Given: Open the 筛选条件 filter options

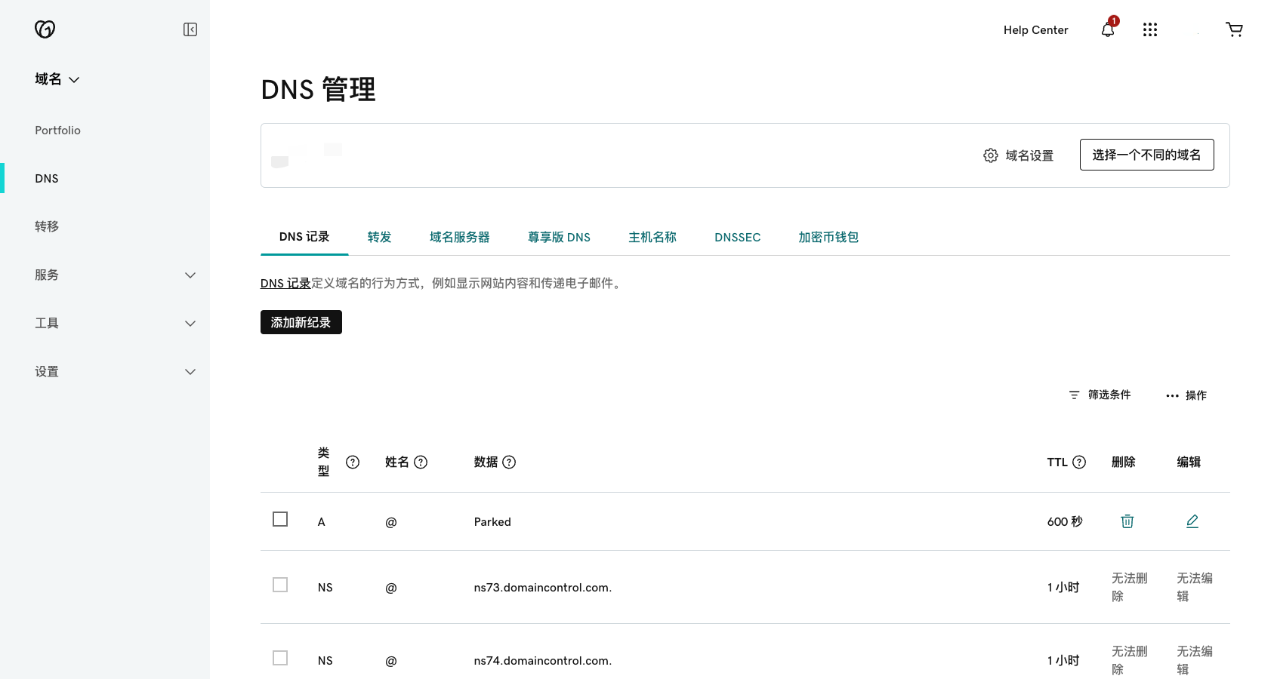Looking at the screenshot, I should (1100, 395).
